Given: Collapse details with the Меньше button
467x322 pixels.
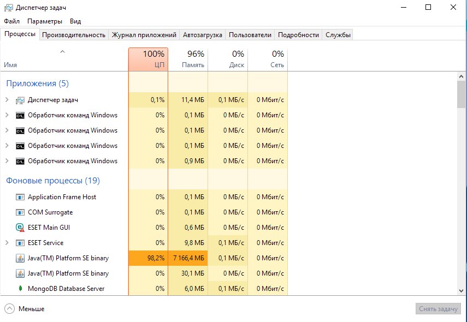Looking at the screenshot, I should pos(25,308).
